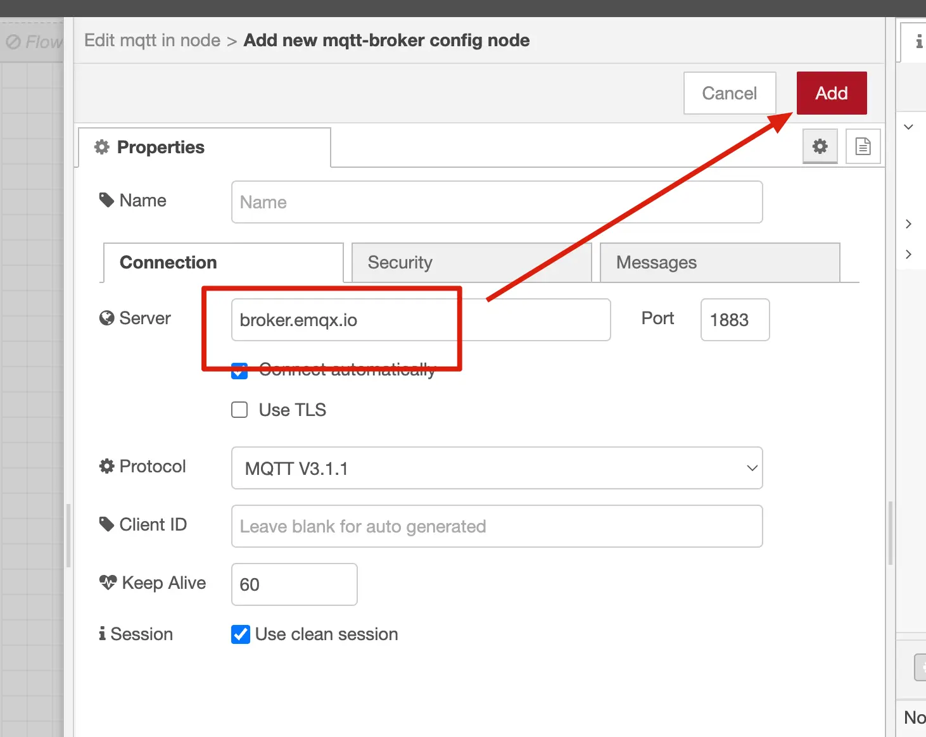
Task: Disable the Connect automatically checkbox
Action: [239, 371]
